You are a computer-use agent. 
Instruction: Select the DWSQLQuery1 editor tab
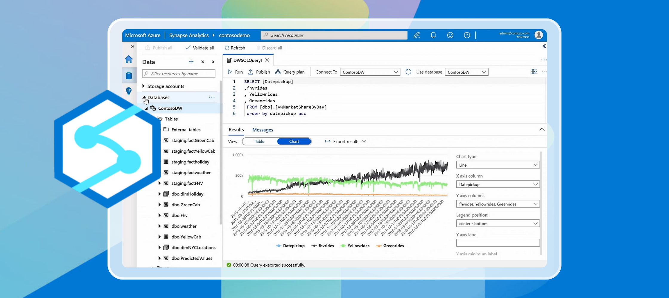(x=247, y=60)
